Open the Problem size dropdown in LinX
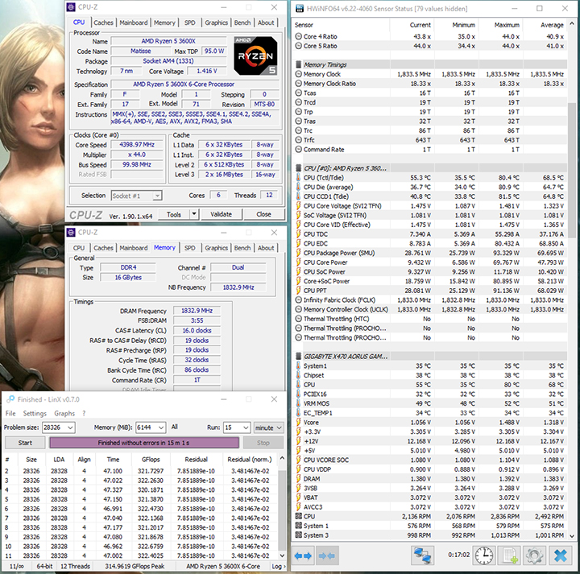Viewport: 580px width, 574px height. click(x=70, y=427)
